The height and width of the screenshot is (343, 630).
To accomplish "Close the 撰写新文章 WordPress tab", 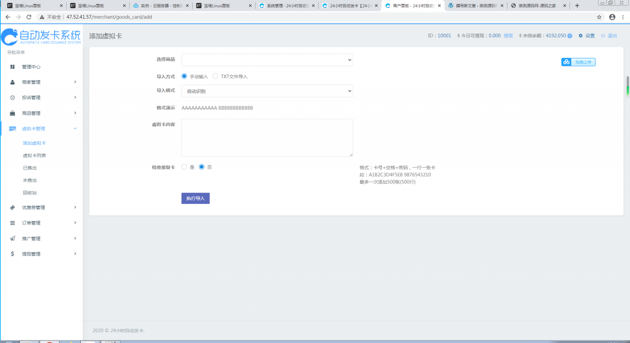I will (x=503, y=5).
